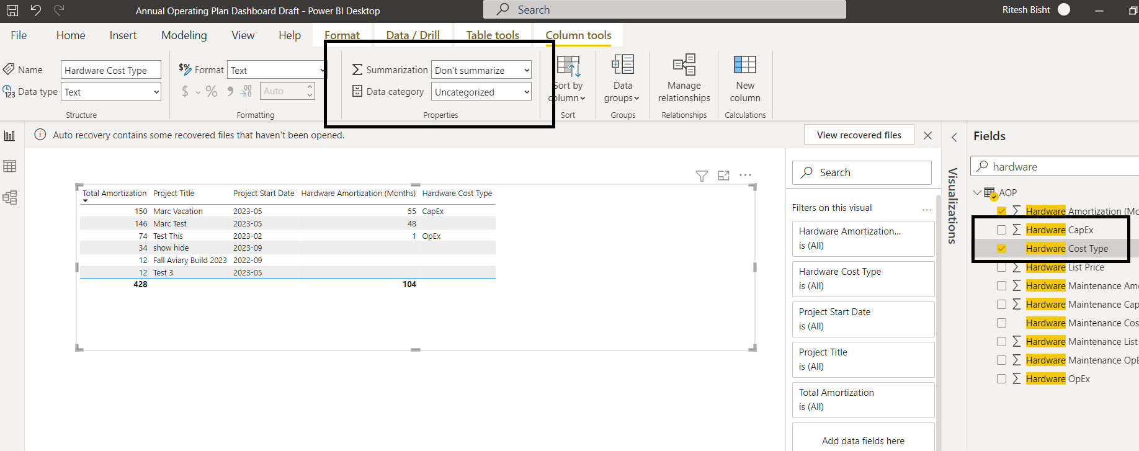Open the Summarization dropdown
This screenshot has width=1139, height=451.
[x=481, y=70]
